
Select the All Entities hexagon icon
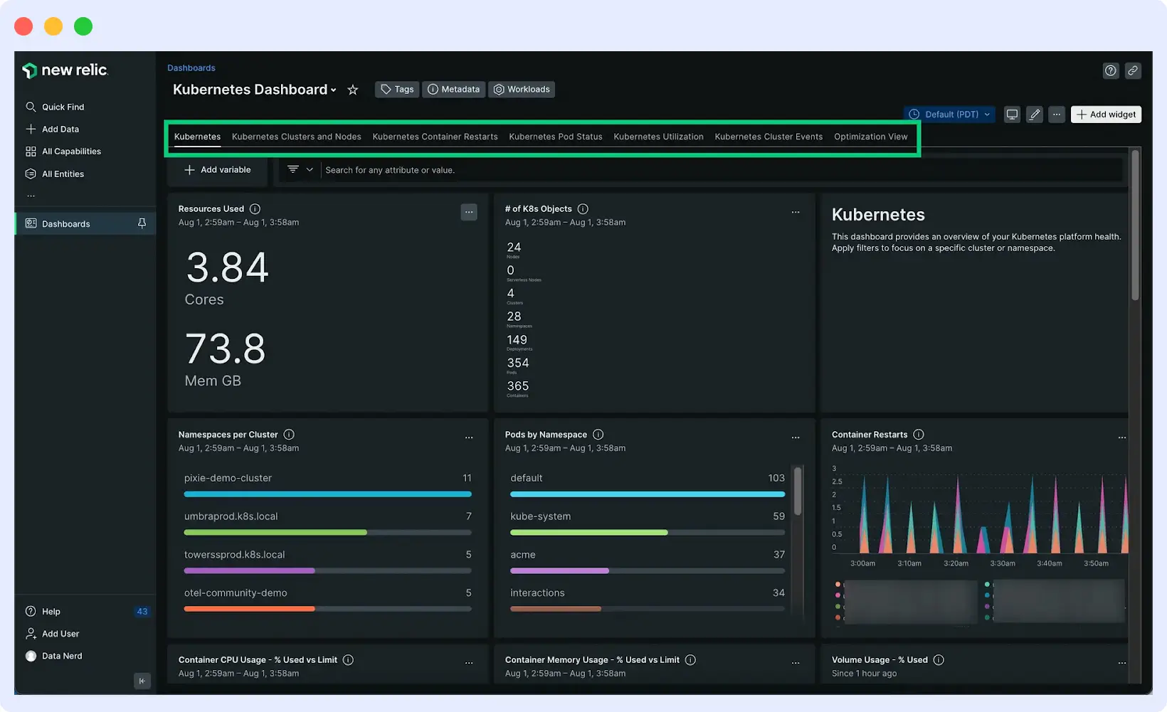click(x=31, y=174)
